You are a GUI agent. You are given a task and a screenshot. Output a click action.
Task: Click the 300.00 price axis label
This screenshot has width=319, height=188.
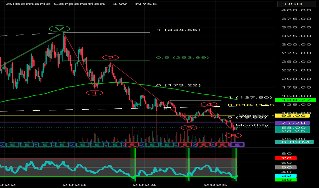point(296,44)
